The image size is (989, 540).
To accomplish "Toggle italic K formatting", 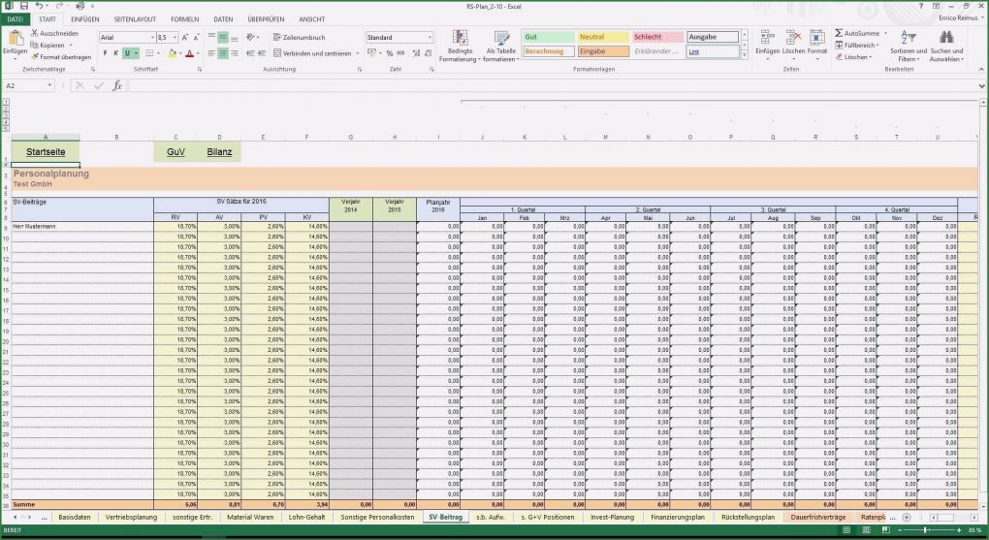I will tap(115, 53).
